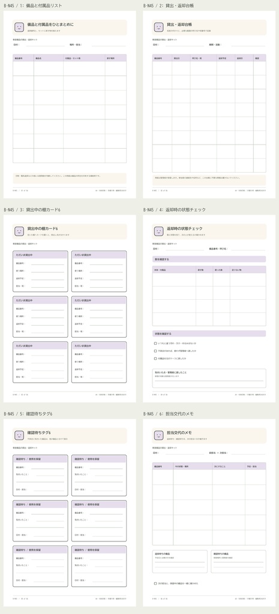The height and width of the screenshot is (614, 279).
Task: Open page thumbnail 6 担当交代のメモ
Action: [x=209, y=513]
